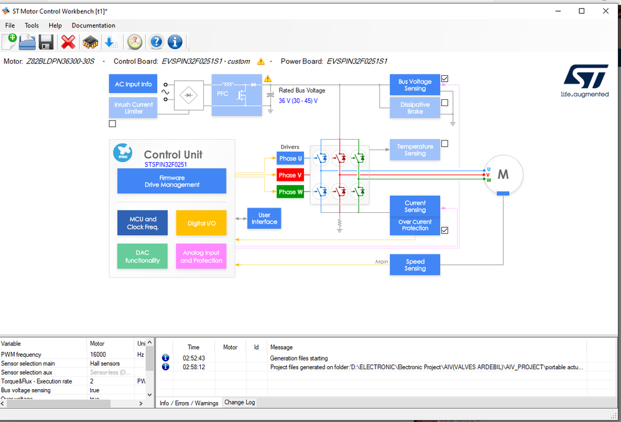This screenshot has width=621, height=422.
Task: Enable the Inrush Current Limiter checkbox
Action: click(x=113, y=123)
